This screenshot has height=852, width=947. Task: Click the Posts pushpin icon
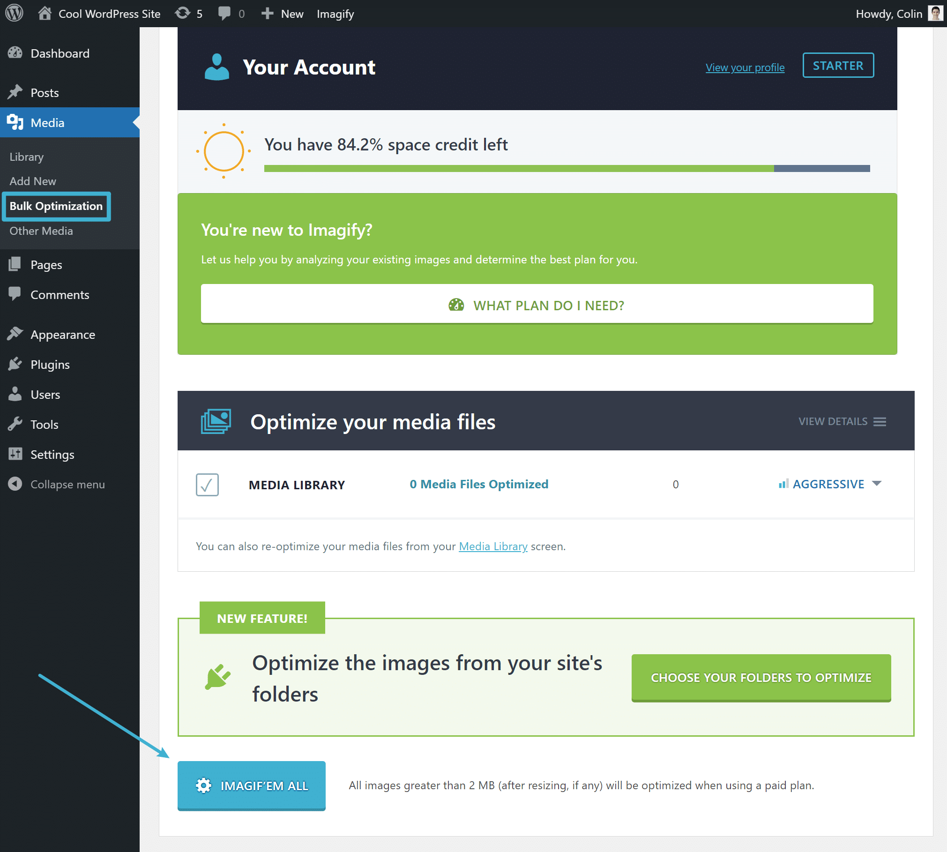coord(15,92)
